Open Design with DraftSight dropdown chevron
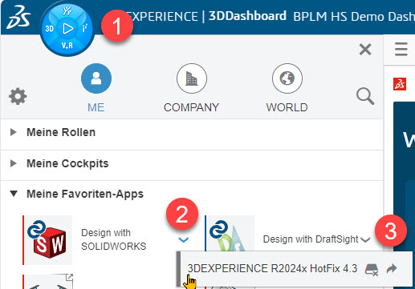Viewport: 415px width, 289px height. point(365,239)
